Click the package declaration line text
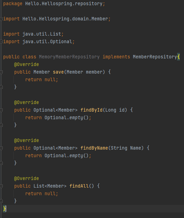184x218 pixels. coord(54,4)
